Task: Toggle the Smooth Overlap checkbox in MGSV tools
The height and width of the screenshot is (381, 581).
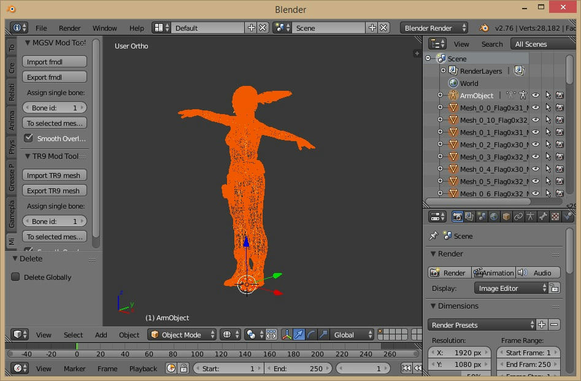Action: pyautogui.click(x=28, y=139)
